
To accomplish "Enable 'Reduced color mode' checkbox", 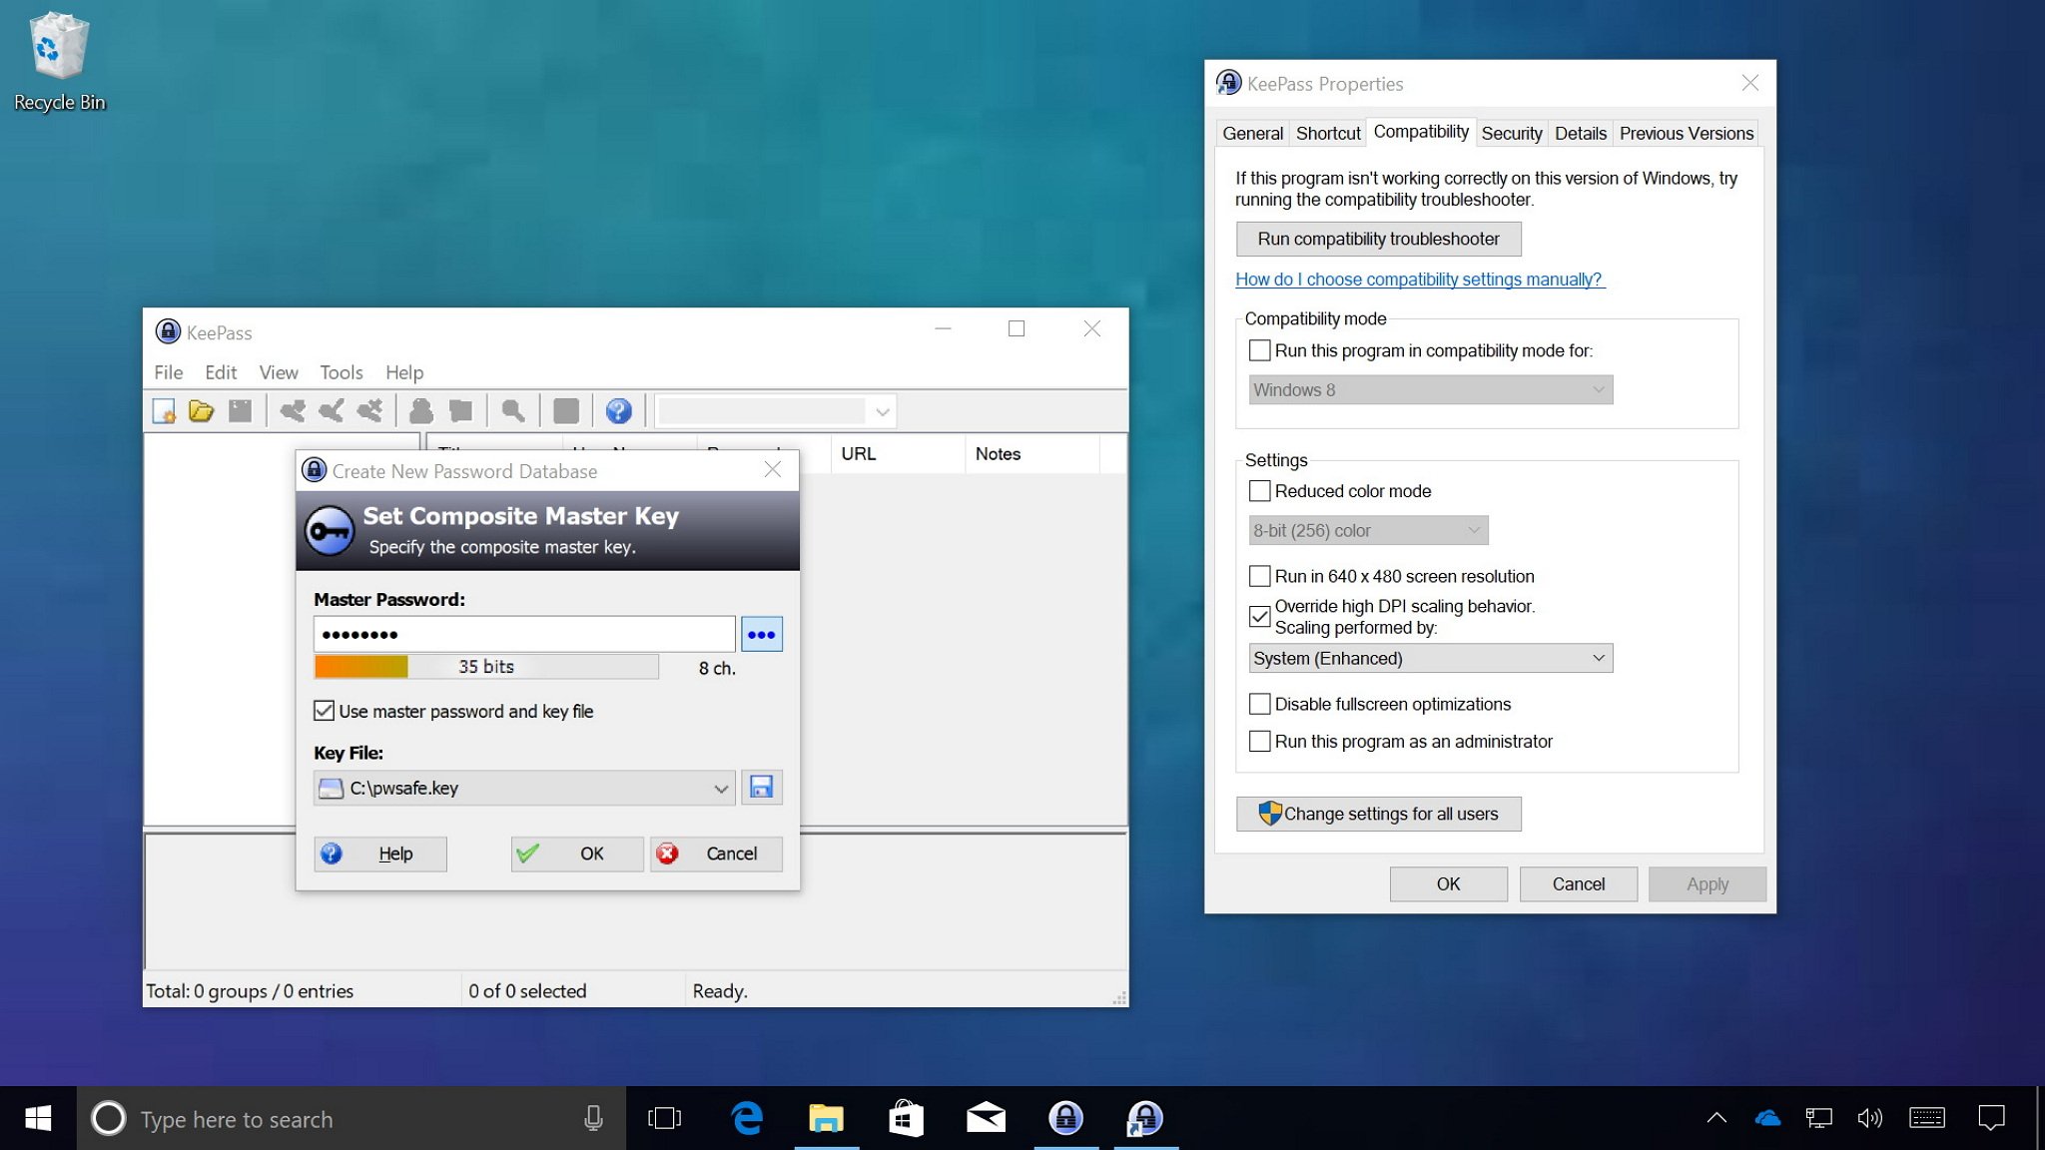I will 1260,490.
